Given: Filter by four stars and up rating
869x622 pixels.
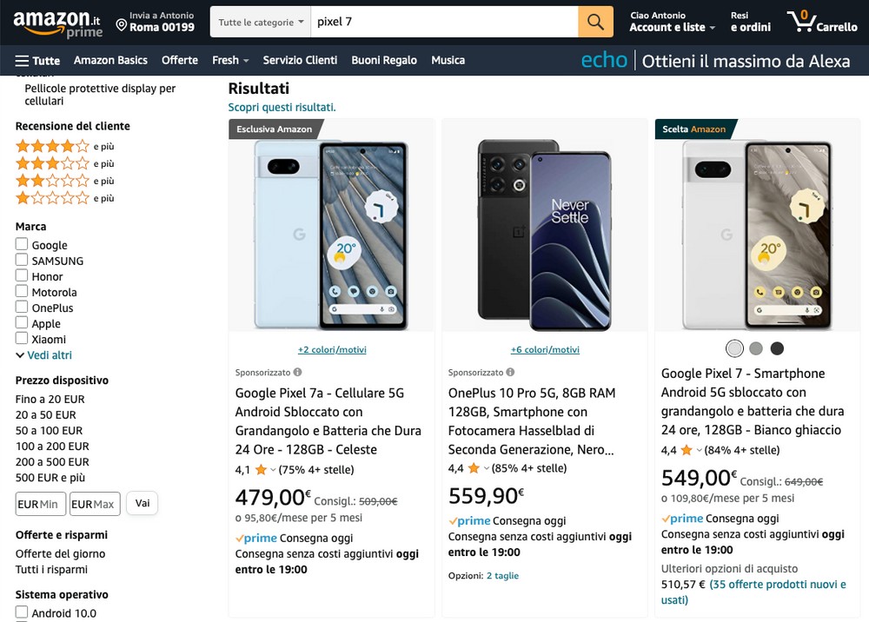Looking at the screenshot, I should tap(52, 146).
